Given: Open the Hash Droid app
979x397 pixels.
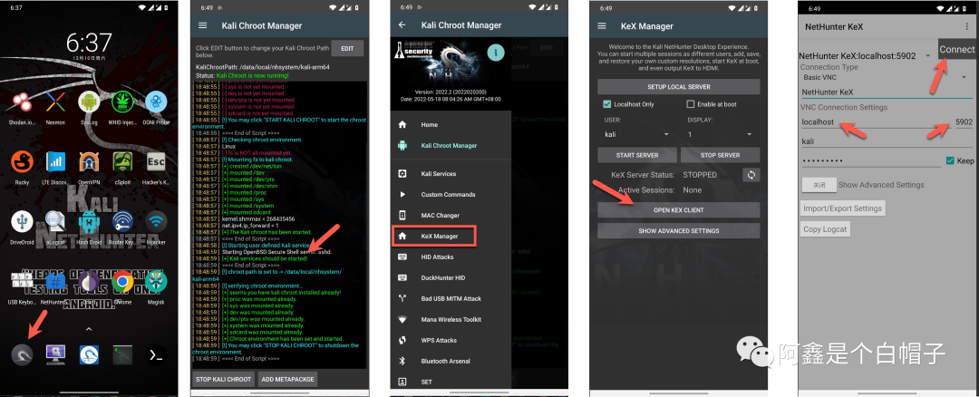Looking at the screenshot, I should pos(89,221).
